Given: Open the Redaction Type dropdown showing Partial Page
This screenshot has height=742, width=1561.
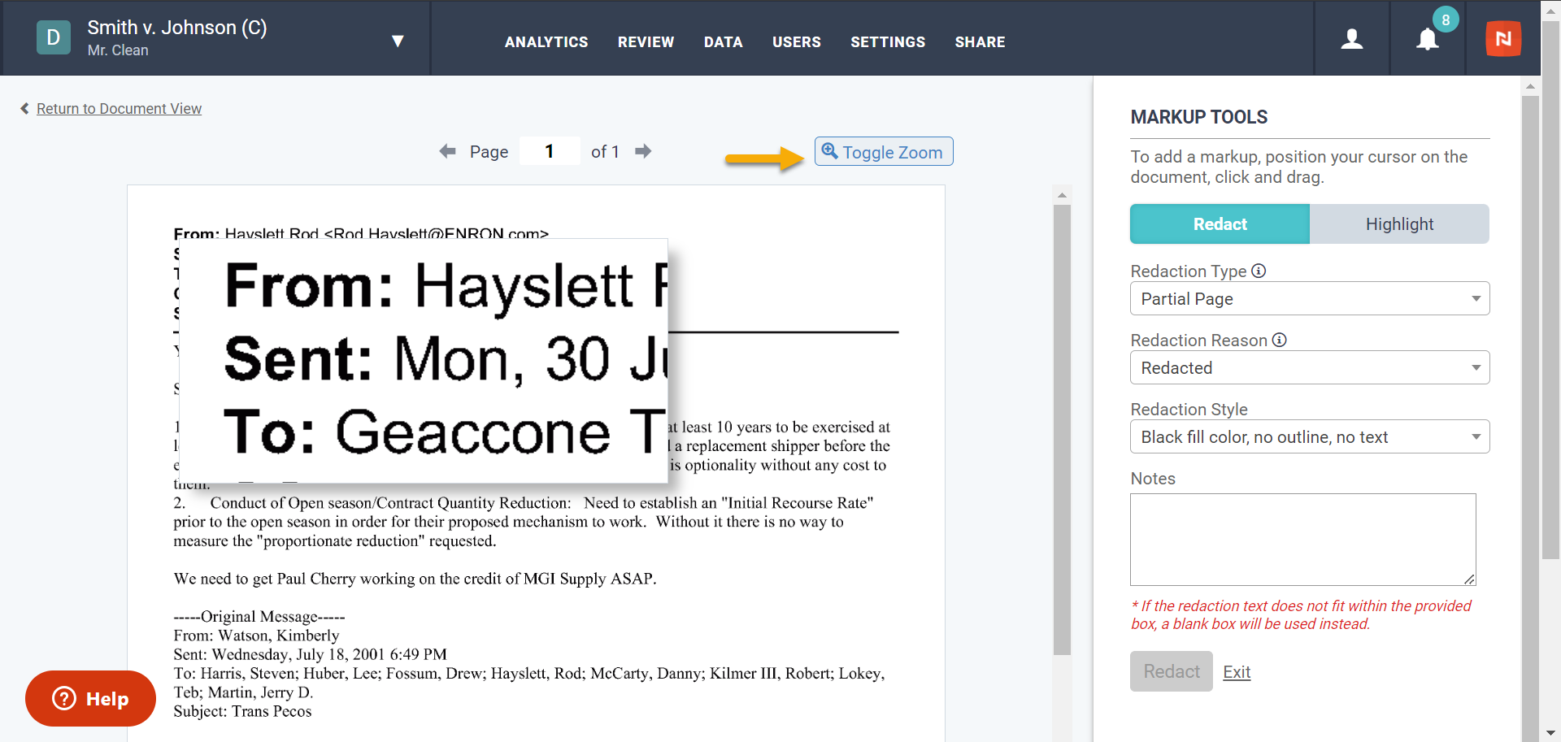Looking at the screenshot, I should pos(1310,298).
